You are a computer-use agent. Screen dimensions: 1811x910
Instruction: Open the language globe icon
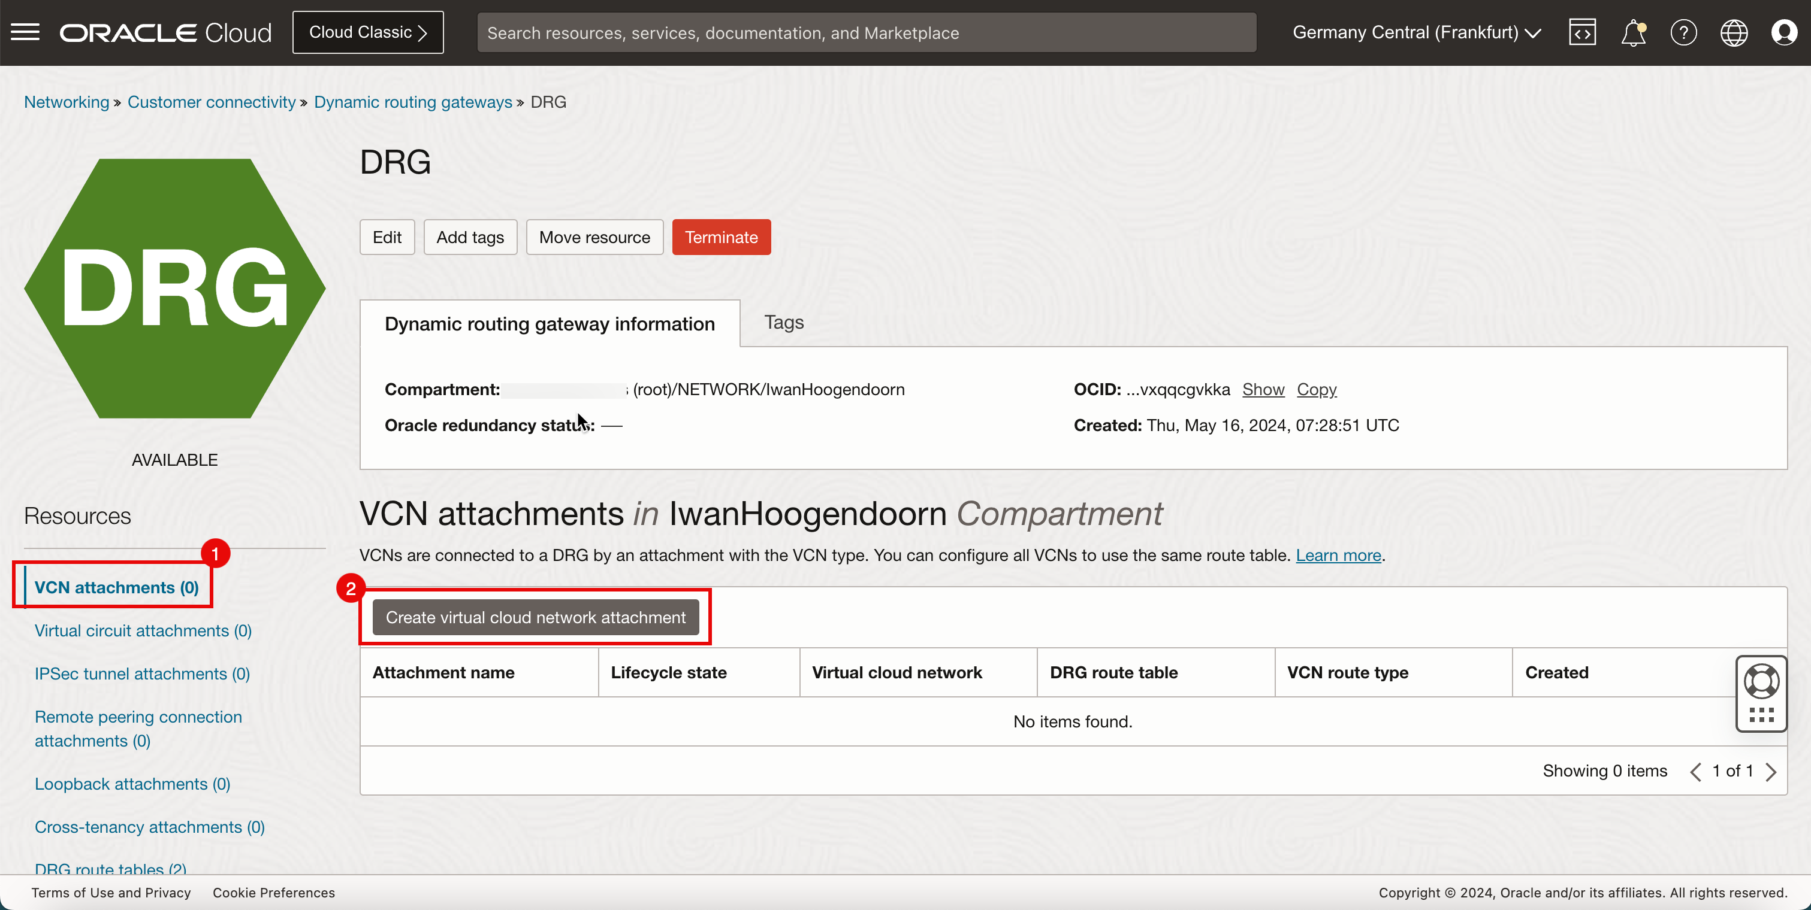[x=1734, y=32]
